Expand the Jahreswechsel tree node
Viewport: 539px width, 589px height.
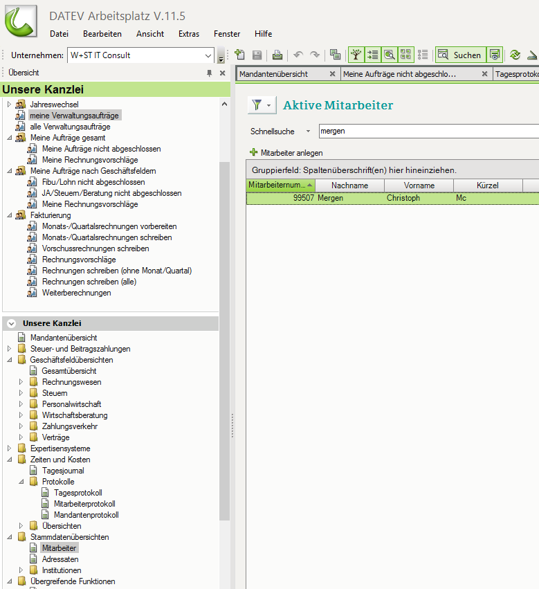[10, 104]
